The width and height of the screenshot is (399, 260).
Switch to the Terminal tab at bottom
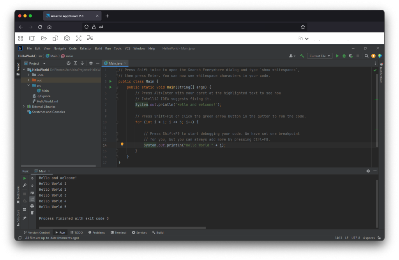[118, 232]
